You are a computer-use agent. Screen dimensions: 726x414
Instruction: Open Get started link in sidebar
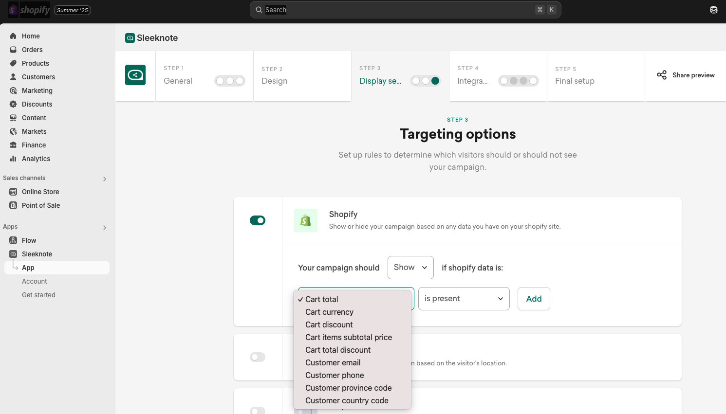[38, 295]
